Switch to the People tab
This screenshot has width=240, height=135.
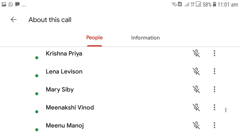[94, 38]
